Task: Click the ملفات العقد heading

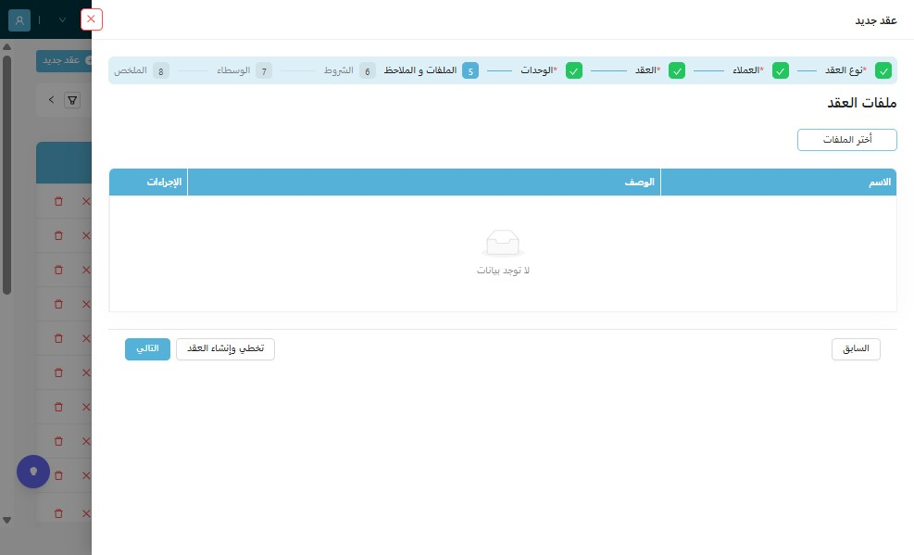Action: pos(861,103)
